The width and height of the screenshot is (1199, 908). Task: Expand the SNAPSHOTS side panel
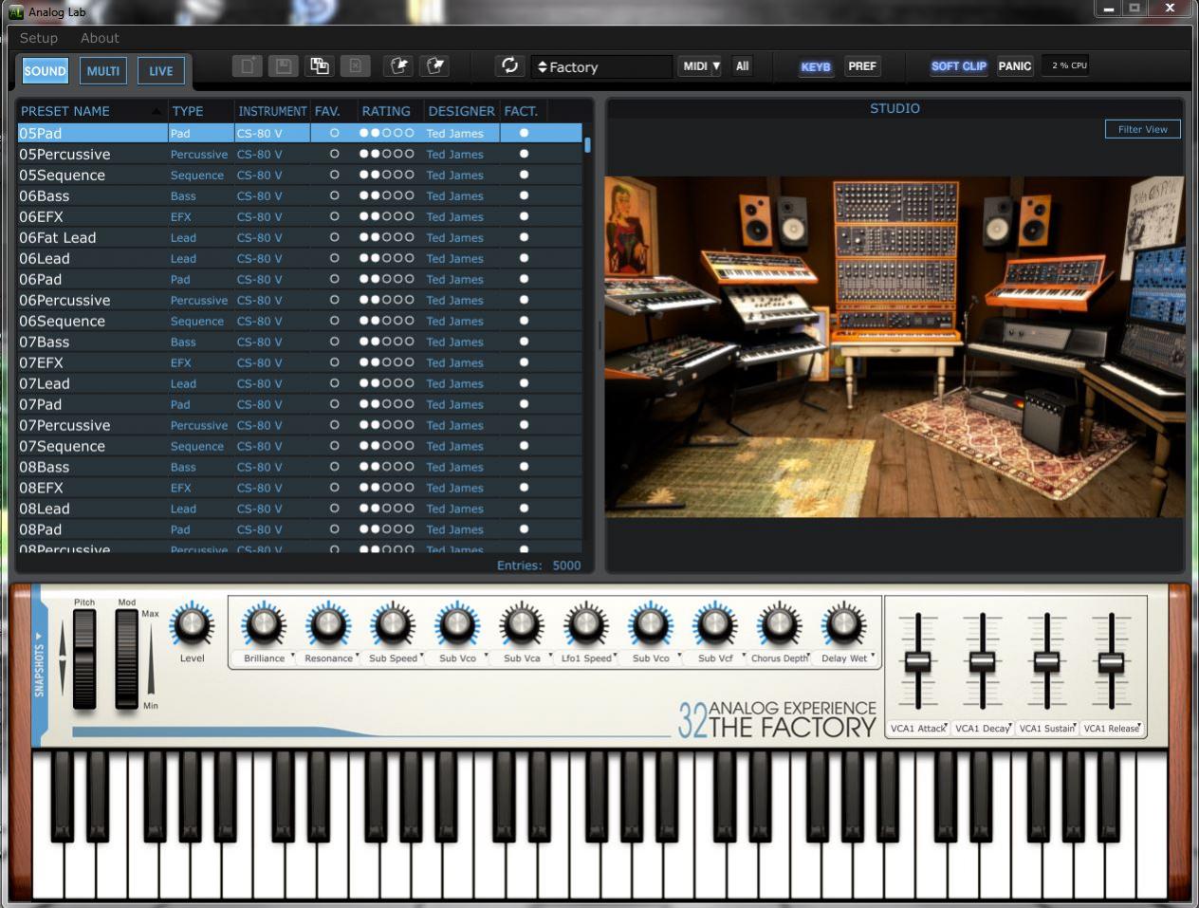[40, 664]
